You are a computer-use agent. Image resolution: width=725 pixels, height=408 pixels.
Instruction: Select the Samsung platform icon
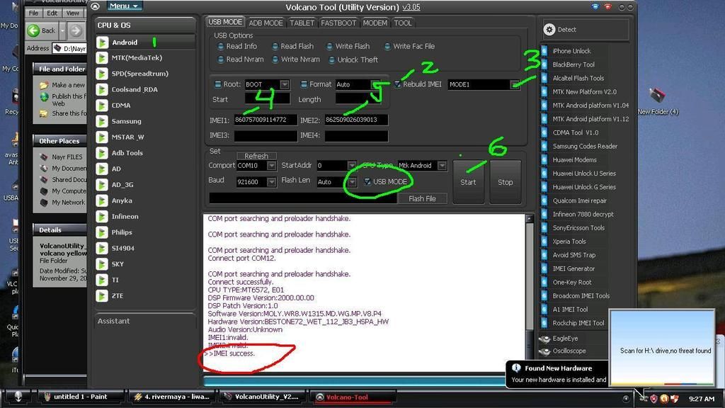tap(102, 121)
